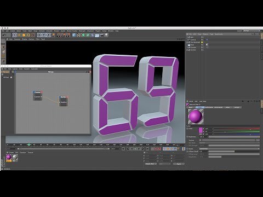Switch to the Basic material tab
This screenshot has height=197, width=263.
coord(191,107)
